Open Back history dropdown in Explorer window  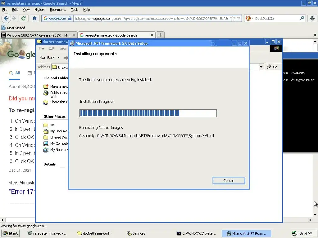58,58
